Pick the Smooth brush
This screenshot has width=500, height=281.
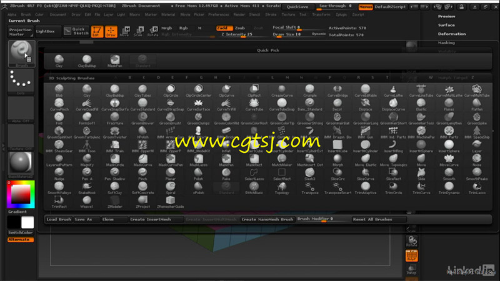point(449,174)
